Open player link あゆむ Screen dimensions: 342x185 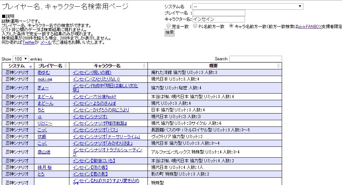pyautogui.click(x=43, y=73)
